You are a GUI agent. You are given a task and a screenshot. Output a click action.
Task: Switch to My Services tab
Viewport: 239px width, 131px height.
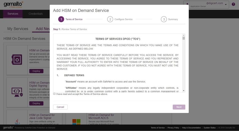click(18, 29)
